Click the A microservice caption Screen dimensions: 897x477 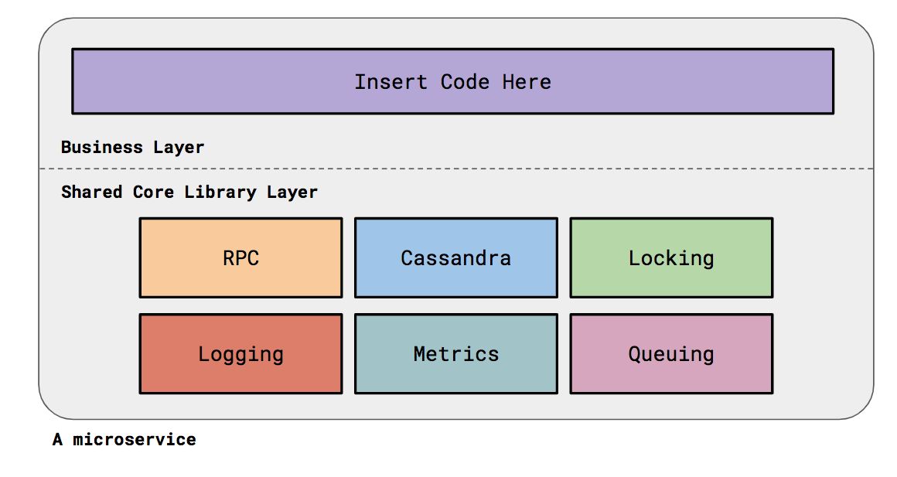(x=124, y=439)
